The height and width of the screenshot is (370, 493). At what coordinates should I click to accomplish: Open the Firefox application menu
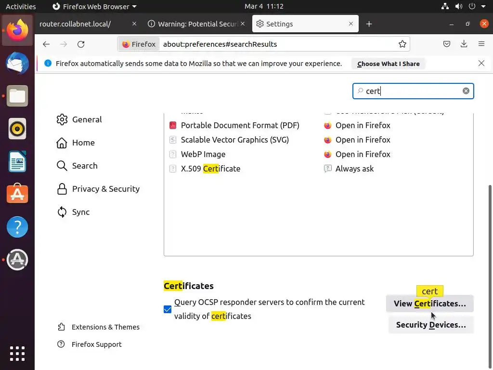tap(481, 44)
